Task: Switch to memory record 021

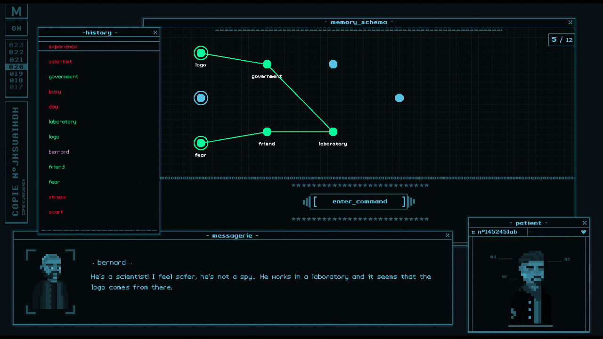Action: [x=16, y=60]
